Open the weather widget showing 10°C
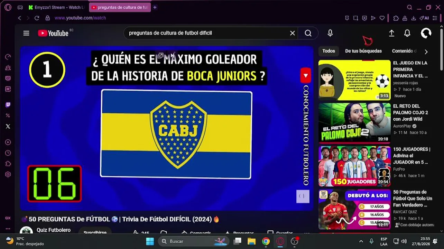Viewport: 444px width, 249px height. tap(25, 241)
